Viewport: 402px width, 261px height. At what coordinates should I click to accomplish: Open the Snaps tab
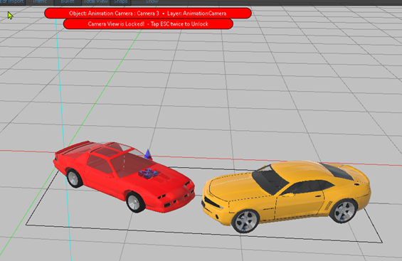click(x=120, y=2)
